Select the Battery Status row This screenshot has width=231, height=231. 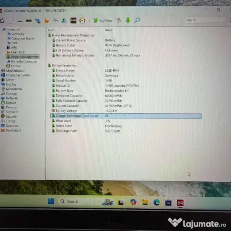tap(127, 45)
